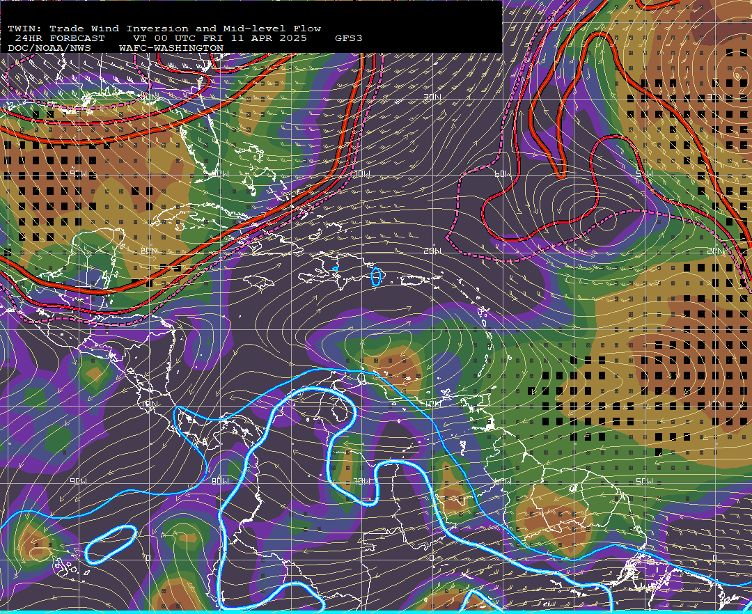Select the "24HR FORECAST" text in the header
The image size is (752, 614).
pos(59,38)
